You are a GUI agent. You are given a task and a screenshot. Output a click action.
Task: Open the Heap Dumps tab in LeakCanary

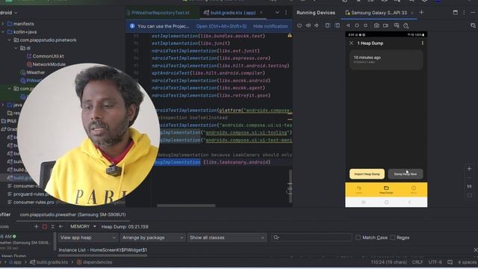click(x=386, y=189)
